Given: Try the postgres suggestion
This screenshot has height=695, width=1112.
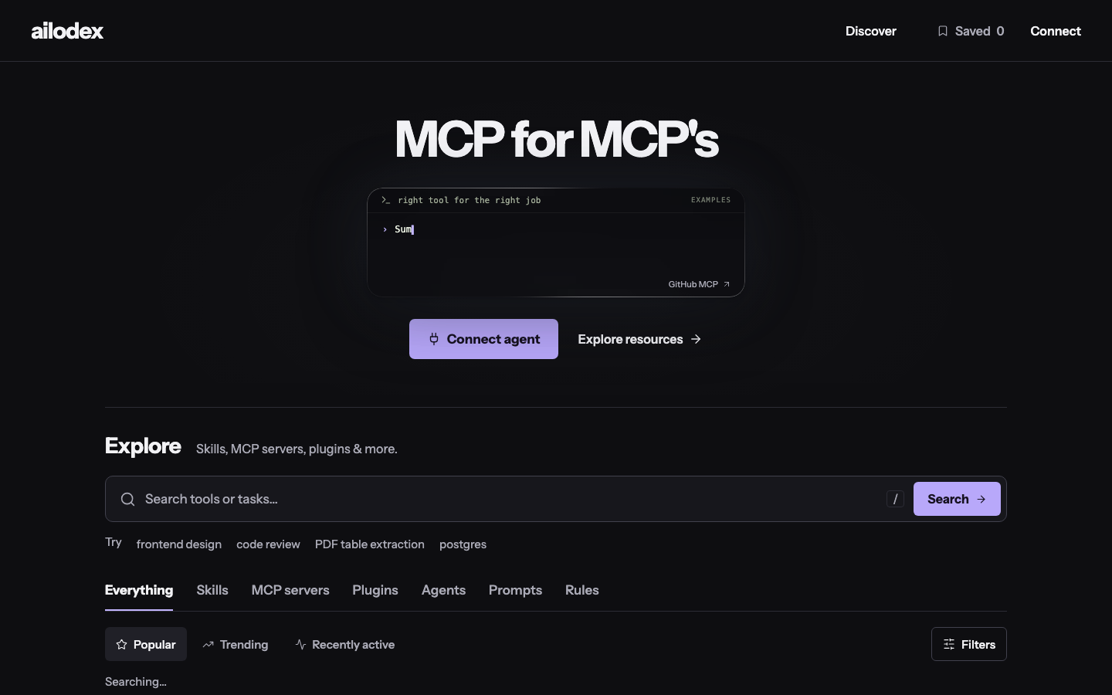Looking at the screenshot, I should pyautogui.click(x=463, y=544).
